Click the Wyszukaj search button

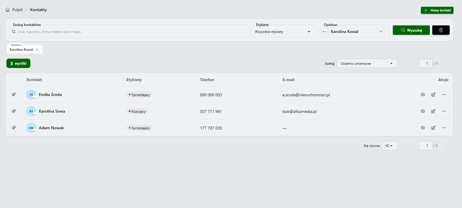(x=411, y=30)
